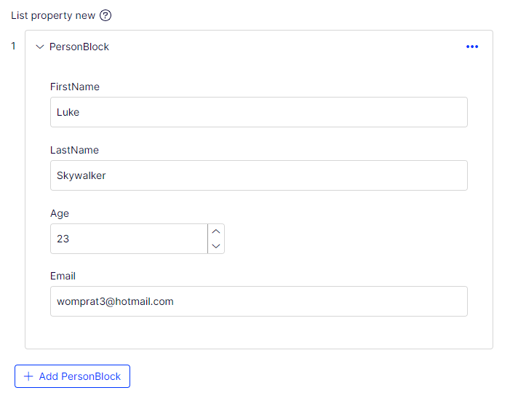Click the PersonBlock header title
This screenshot has width=510, height=401.
tap(79, 47)
